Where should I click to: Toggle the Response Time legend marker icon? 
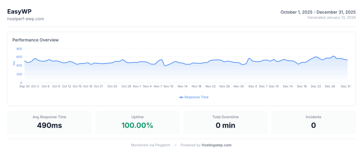pyautogui.click(x=181, y=97)
